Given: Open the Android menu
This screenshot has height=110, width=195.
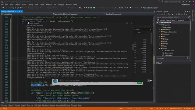Looking at the screenshot, I should tap(49, 5).
